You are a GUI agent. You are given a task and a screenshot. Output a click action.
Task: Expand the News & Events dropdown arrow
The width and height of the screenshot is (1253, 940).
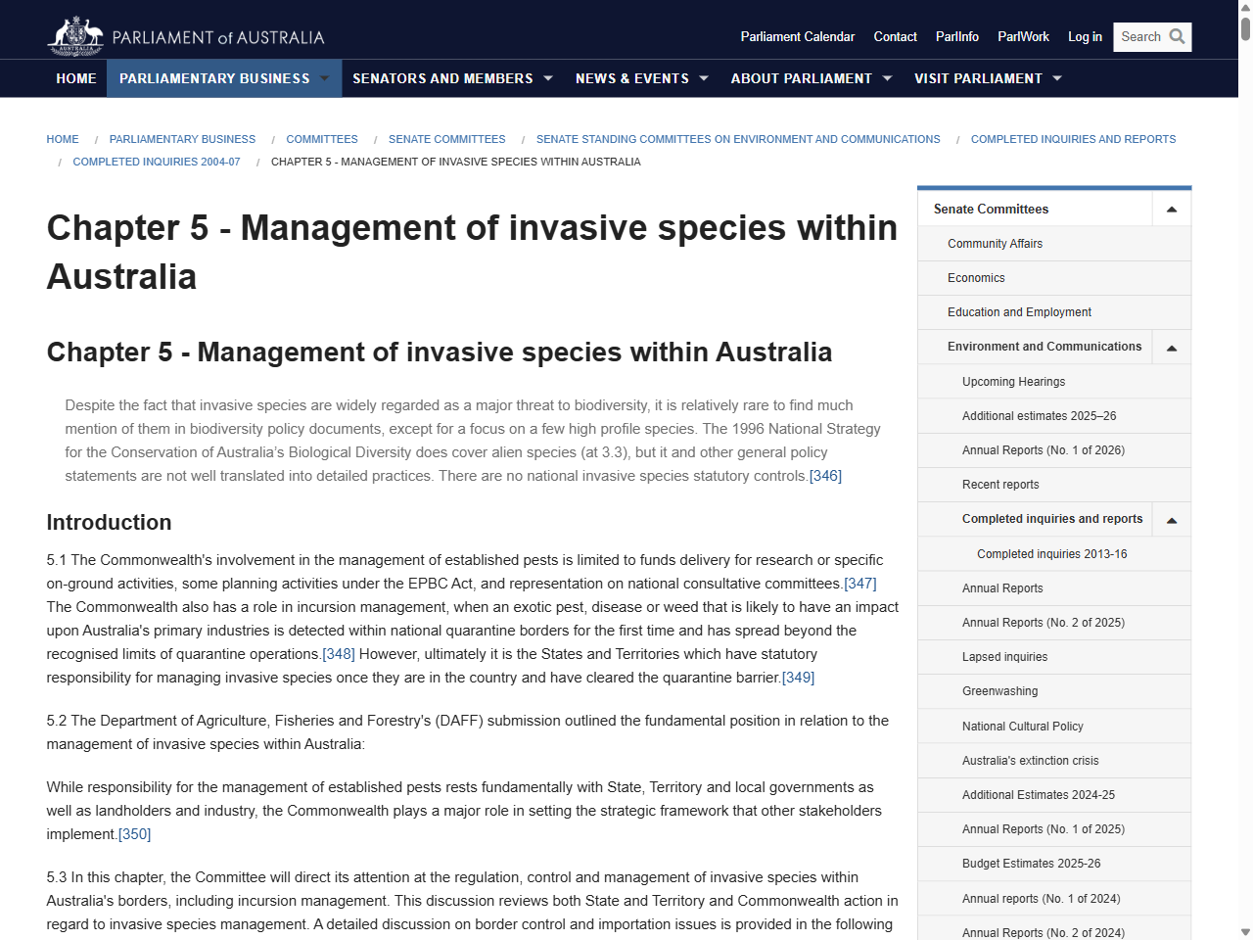click(x=703, y=78)
